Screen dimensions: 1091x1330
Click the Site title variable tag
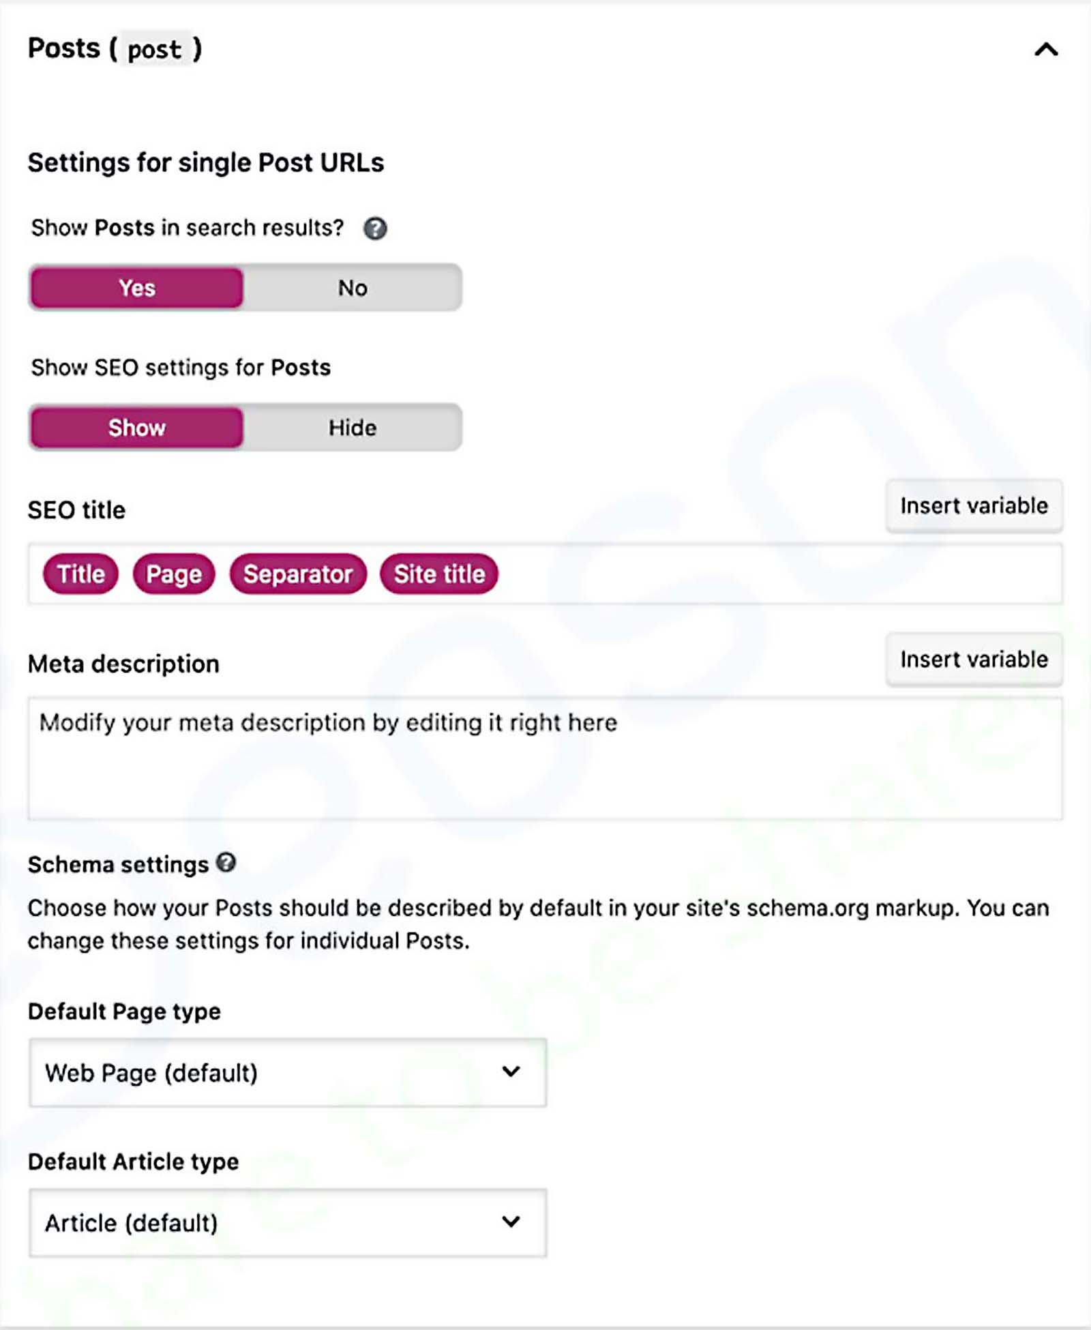click(439, 574)
